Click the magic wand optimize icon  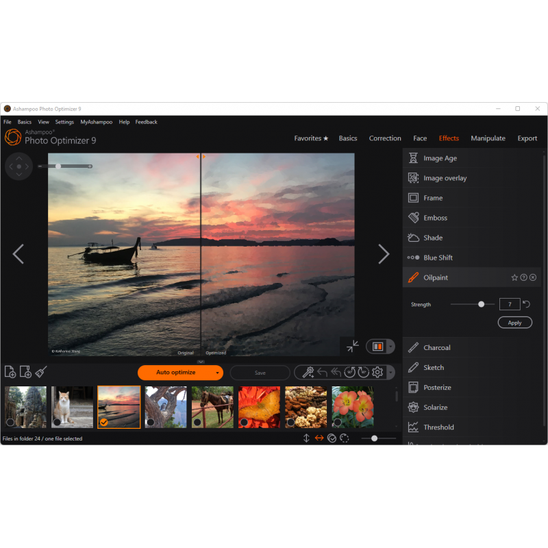308,373
